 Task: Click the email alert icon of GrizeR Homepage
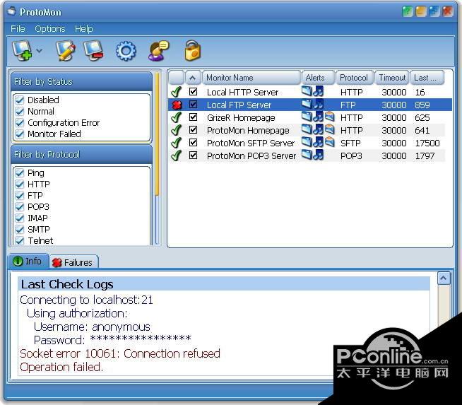(x=330, y=117)
